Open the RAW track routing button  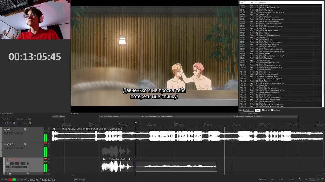[6, 133]
